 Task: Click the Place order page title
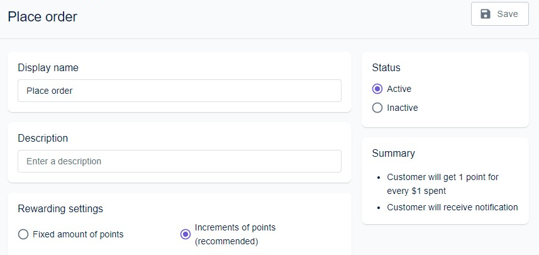pos(43,17)
